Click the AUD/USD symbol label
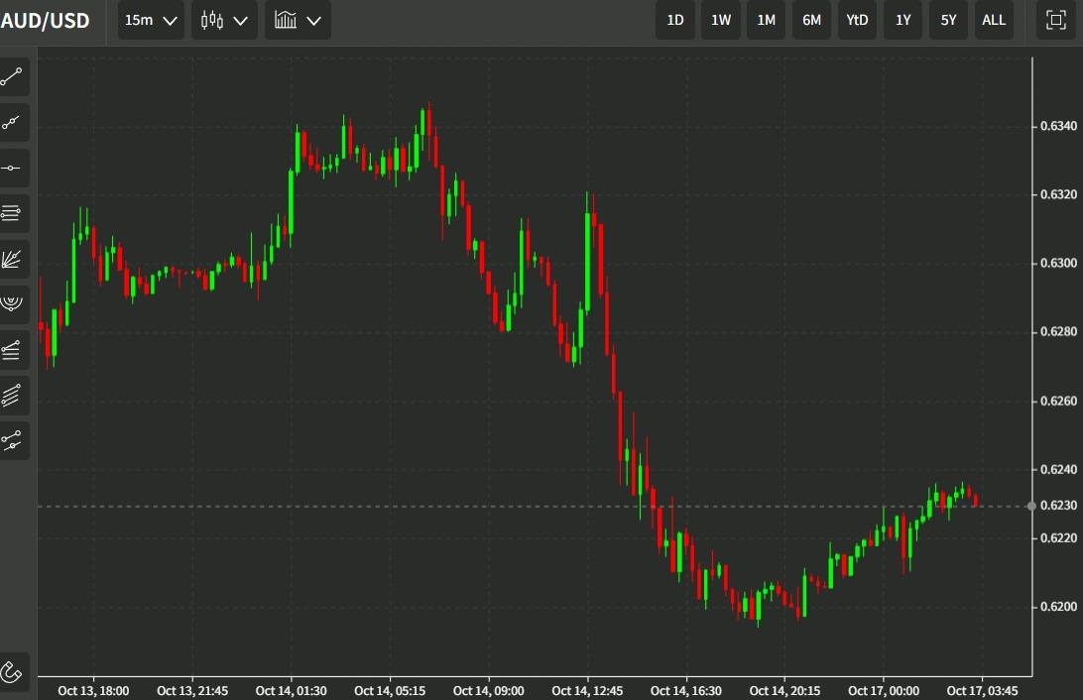The height and width of the screenshot is (700, 1083). (x=46, y=20)
